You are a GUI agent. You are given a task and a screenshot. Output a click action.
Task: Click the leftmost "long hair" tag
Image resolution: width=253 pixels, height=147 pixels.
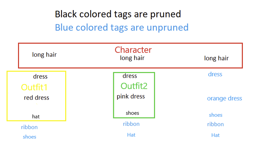tap(44, 55)
